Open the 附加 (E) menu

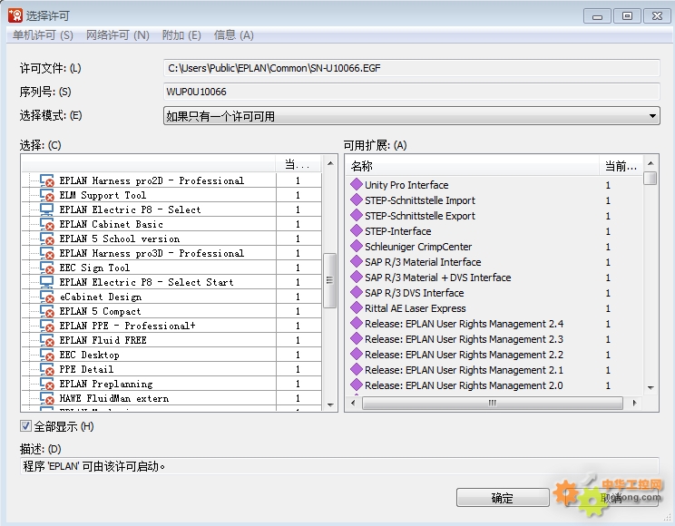click(181, 35)
